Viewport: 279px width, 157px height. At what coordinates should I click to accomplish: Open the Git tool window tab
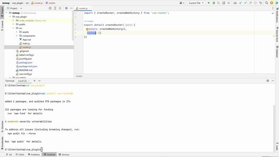pyautogui.click(x=9, y=154)
